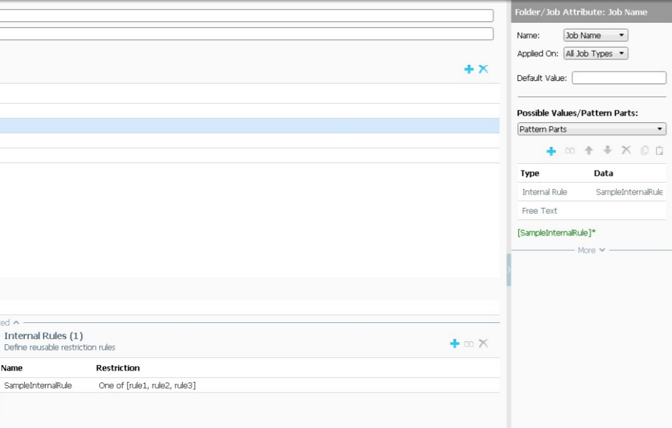Paste pattern parts icon

[x=659, y=150]
